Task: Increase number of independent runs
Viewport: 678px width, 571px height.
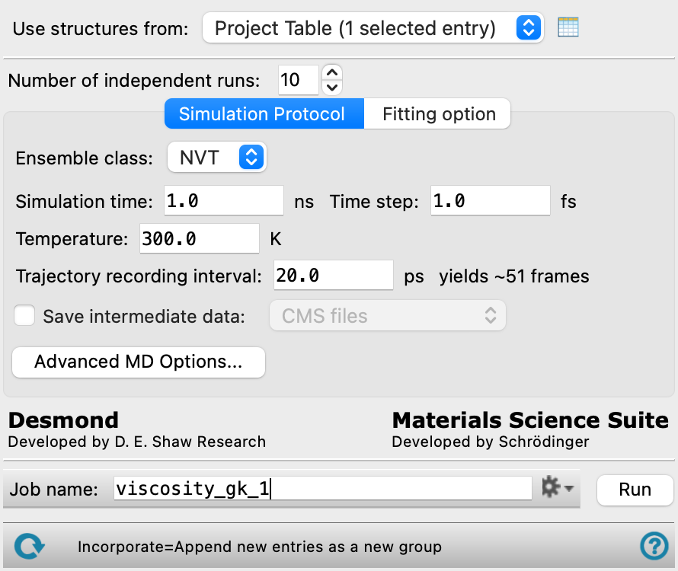Action: [x=332, y=72]
